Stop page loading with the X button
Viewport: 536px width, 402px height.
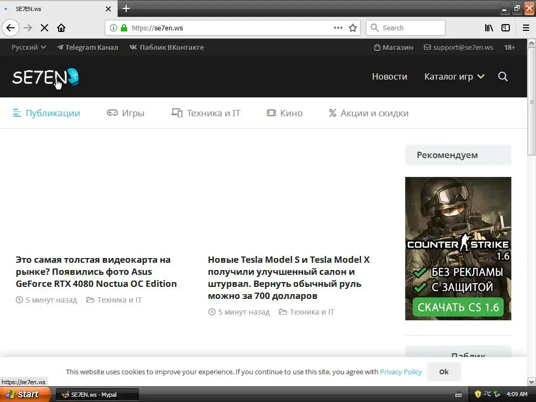pyautogui.click(x=44, y=28)
